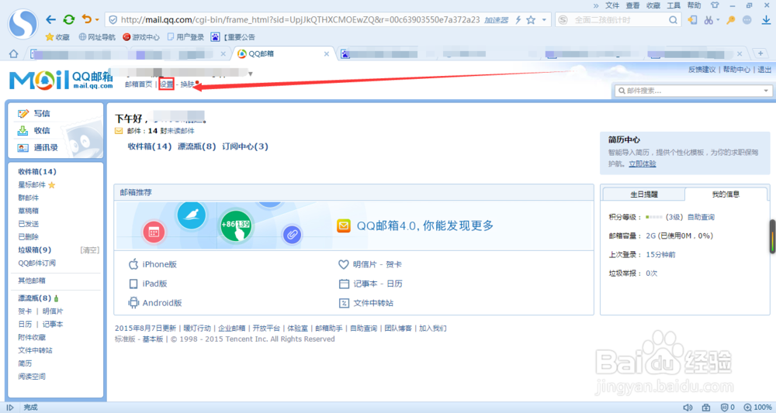This screenshot has width=776, height=413.
Task: Expand the scissors tool dropdown arrow
Action: pos(718,20)
